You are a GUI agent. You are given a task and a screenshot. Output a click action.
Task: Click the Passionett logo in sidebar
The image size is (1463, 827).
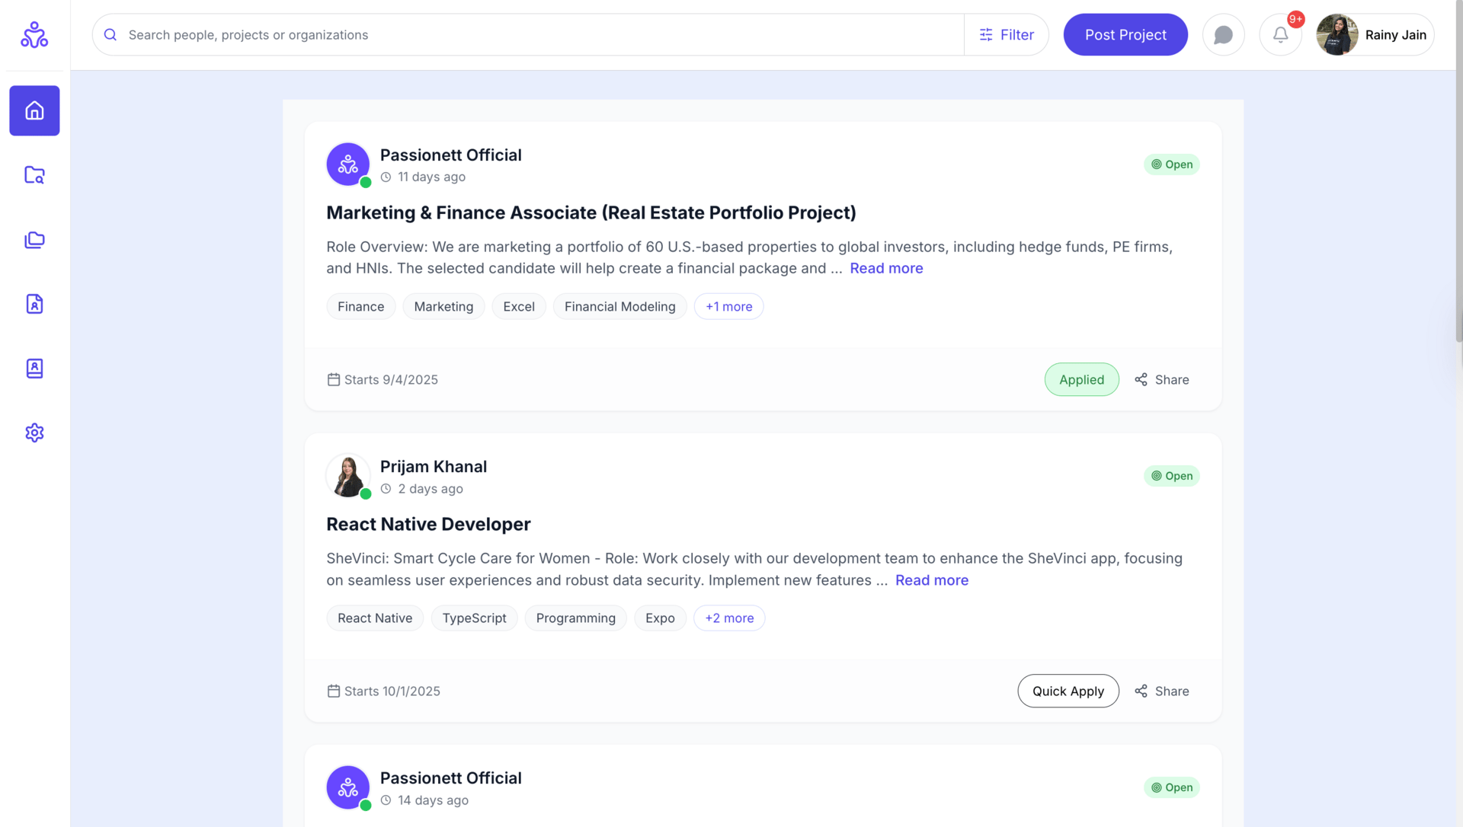click(x=34, y=35)
